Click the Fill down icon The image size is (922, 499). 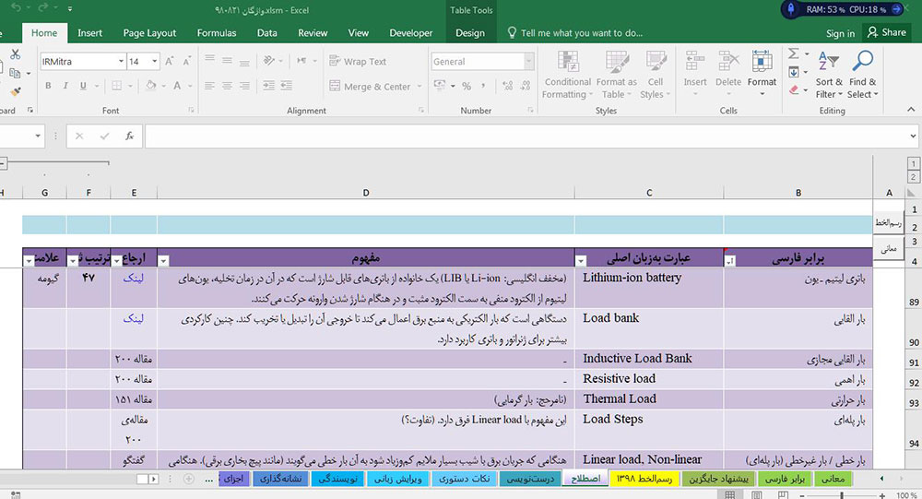click(x=793, y=72)
